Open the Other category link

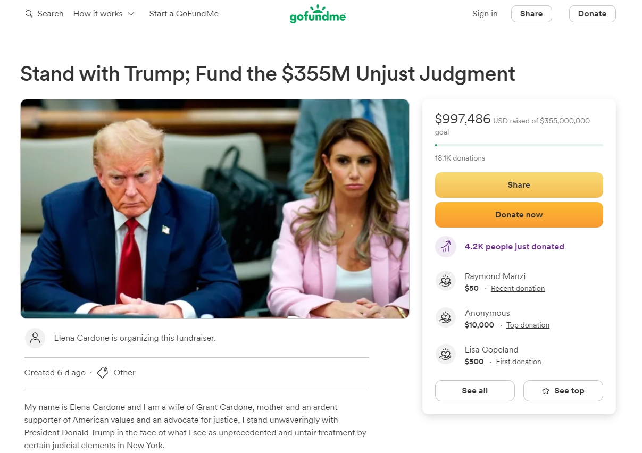click(124, 373)
